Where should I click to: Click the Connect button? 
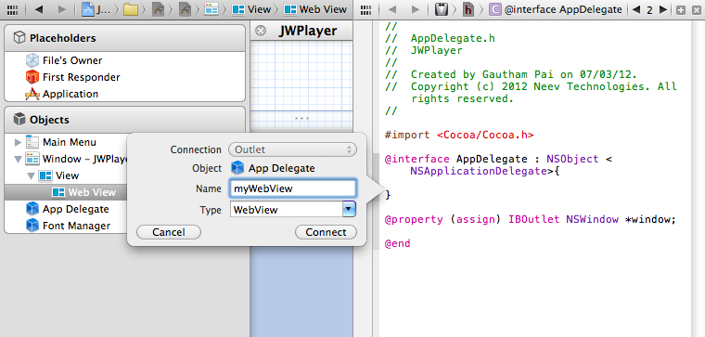point(326,232)
